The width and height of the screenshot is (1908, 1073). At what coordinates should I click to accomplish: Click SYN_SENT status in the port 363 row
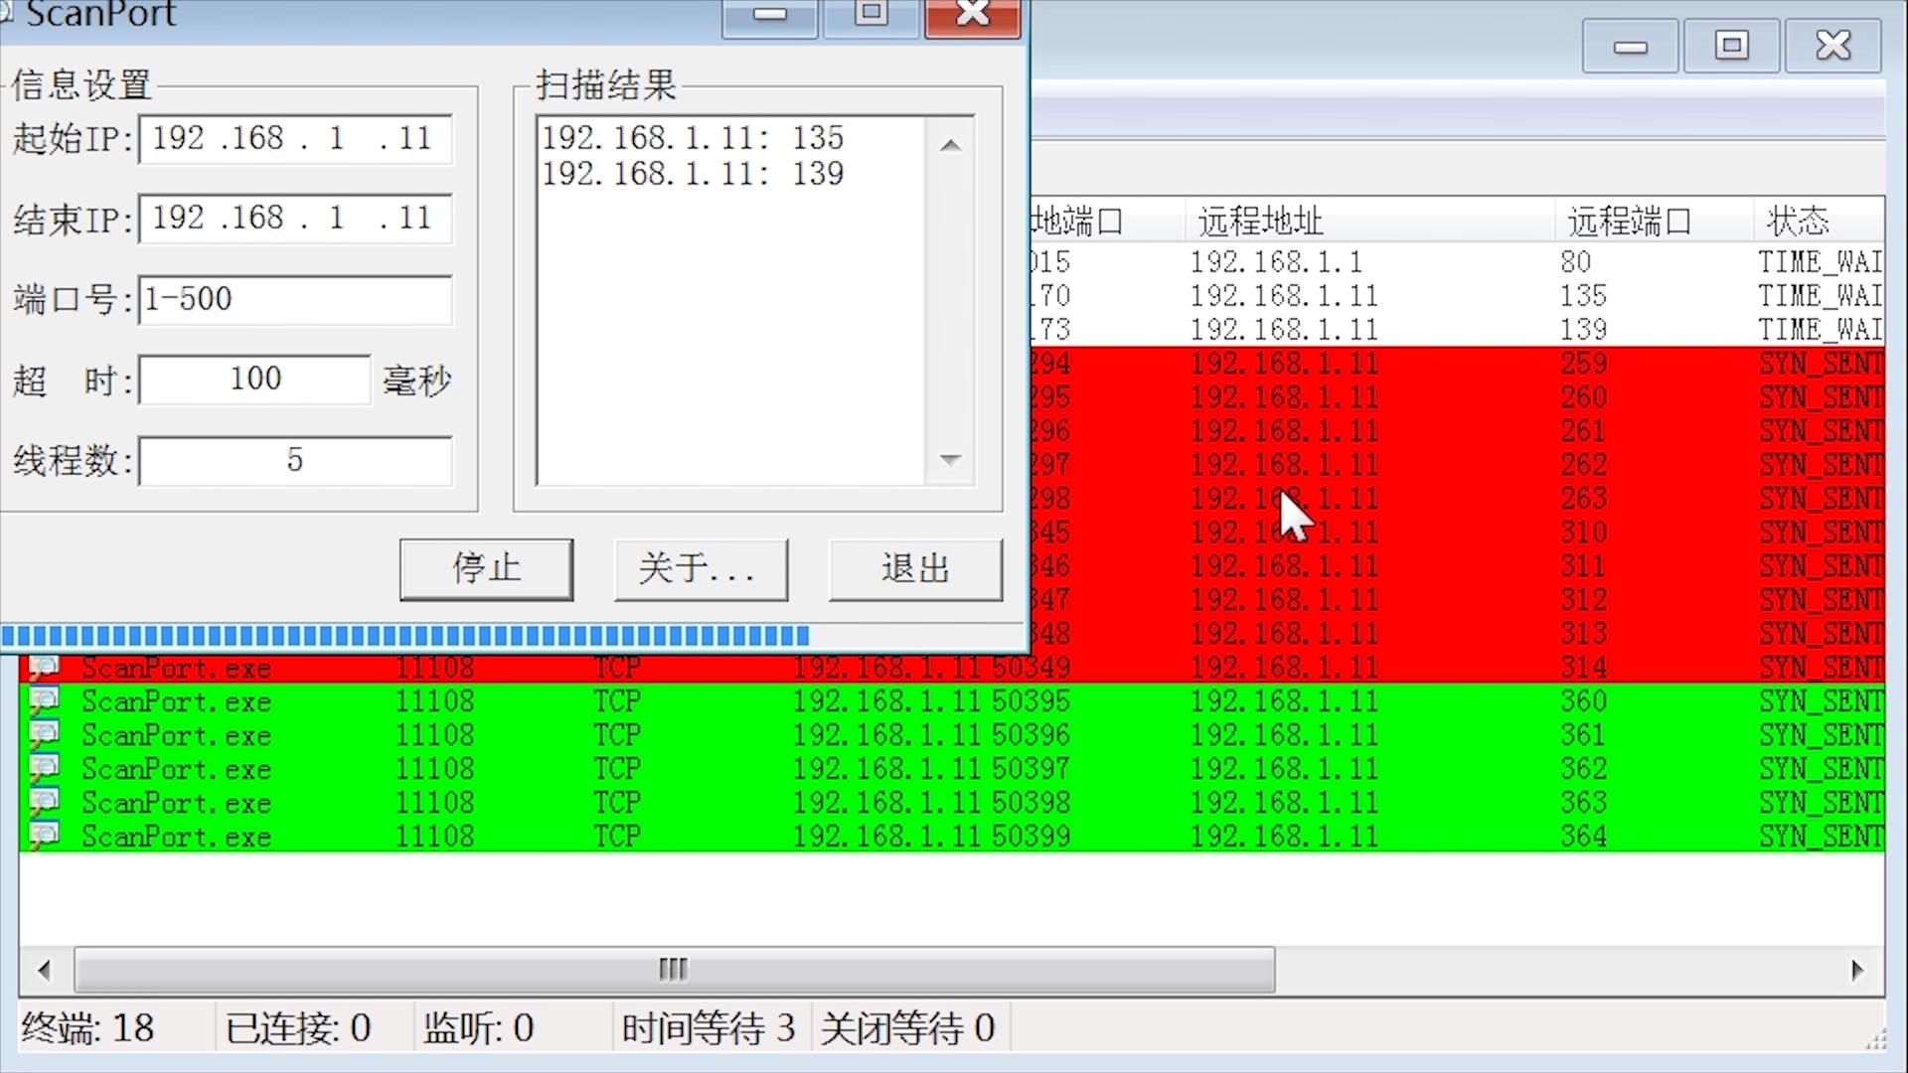coord(1821,803)
